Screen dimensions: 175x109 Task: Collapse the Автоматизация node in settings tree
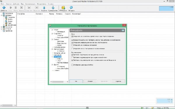click(52, 49)
